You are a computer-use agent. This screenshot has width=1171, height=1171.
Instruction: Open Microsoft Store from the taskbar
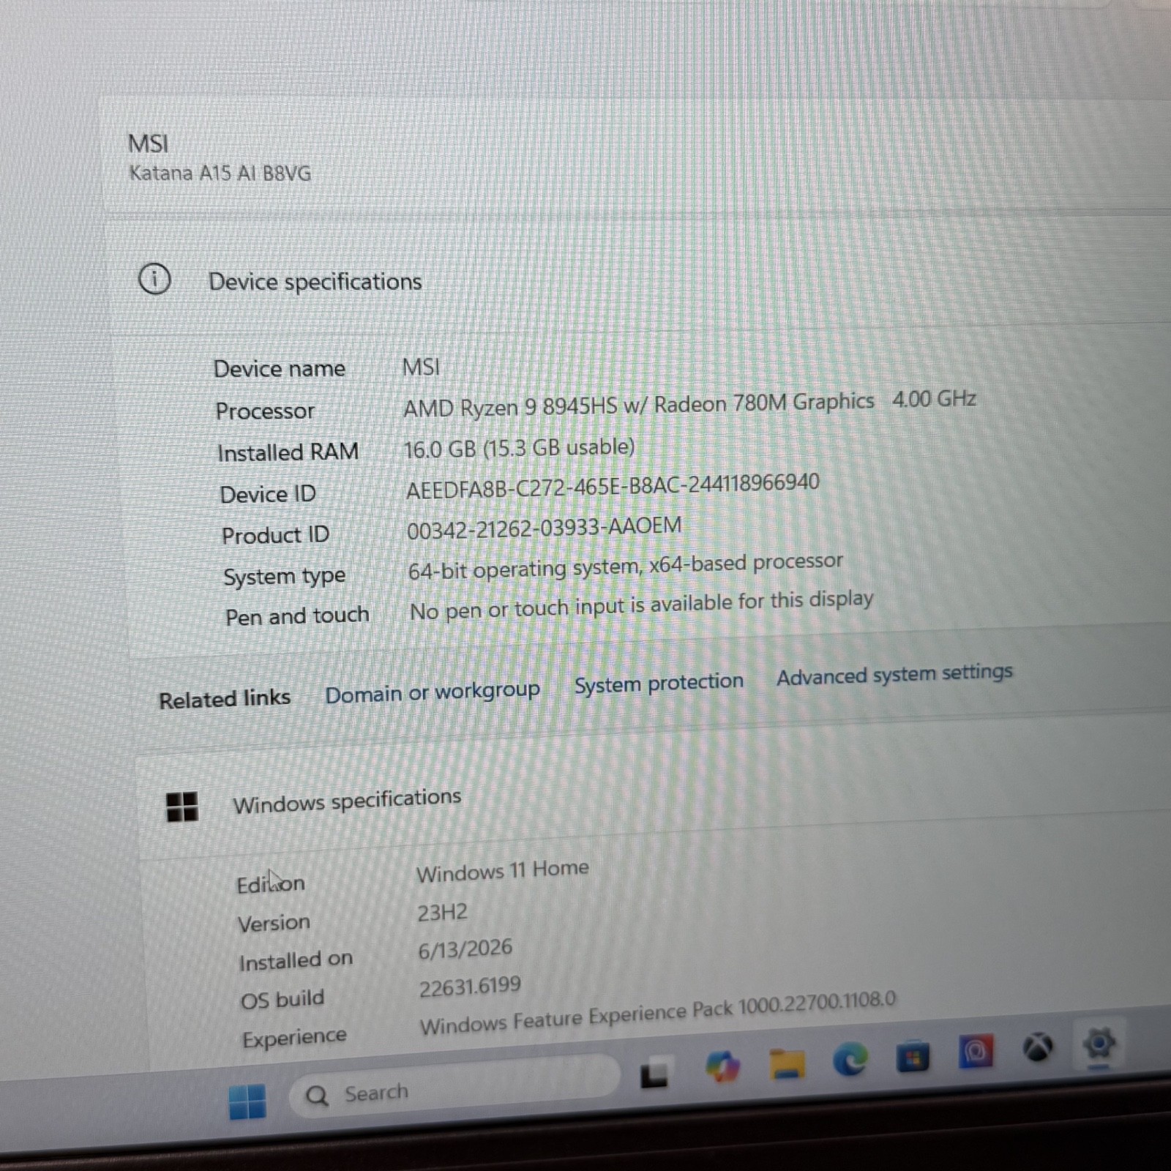tap(913, 1056)
